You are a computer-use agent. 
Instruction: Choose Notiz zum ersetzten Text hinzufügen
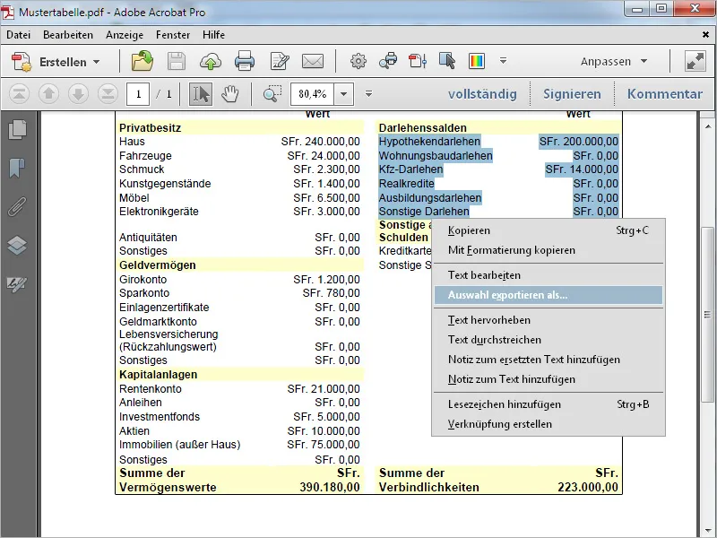548,360
